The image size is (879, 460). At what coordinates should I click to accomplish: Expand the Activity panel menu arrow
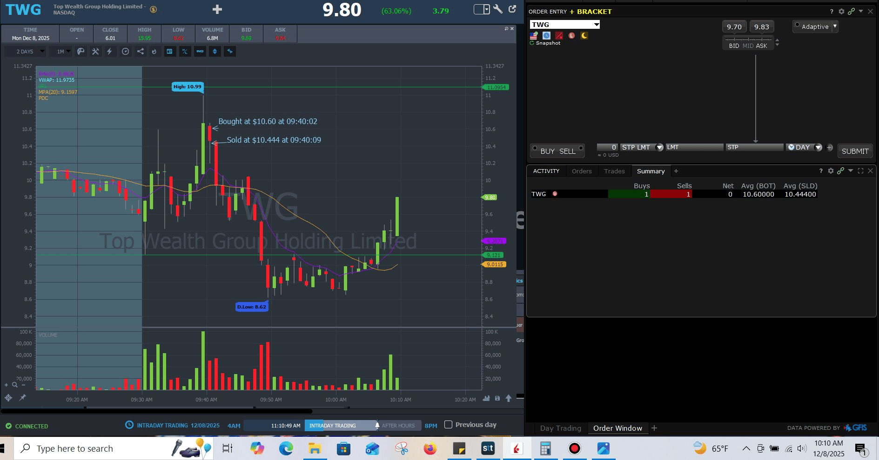[851, 171]
